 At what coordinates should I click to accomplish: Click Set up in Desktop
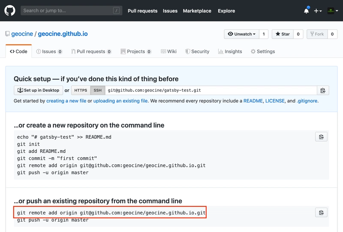[x=39, y=90]
